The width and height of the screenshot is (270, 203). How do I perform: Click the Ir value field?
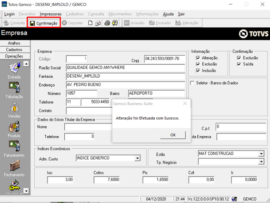pyautogui.click(x=244, y=180)
